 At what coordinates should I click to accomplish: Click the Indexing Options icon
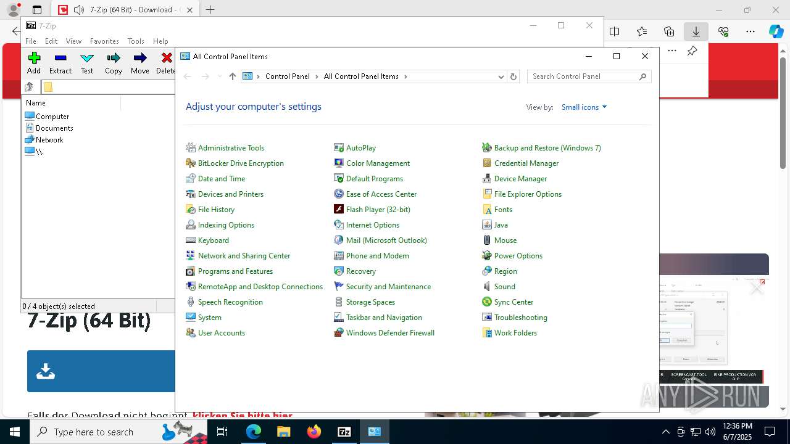pyautogui.click(x=191, y=225)
